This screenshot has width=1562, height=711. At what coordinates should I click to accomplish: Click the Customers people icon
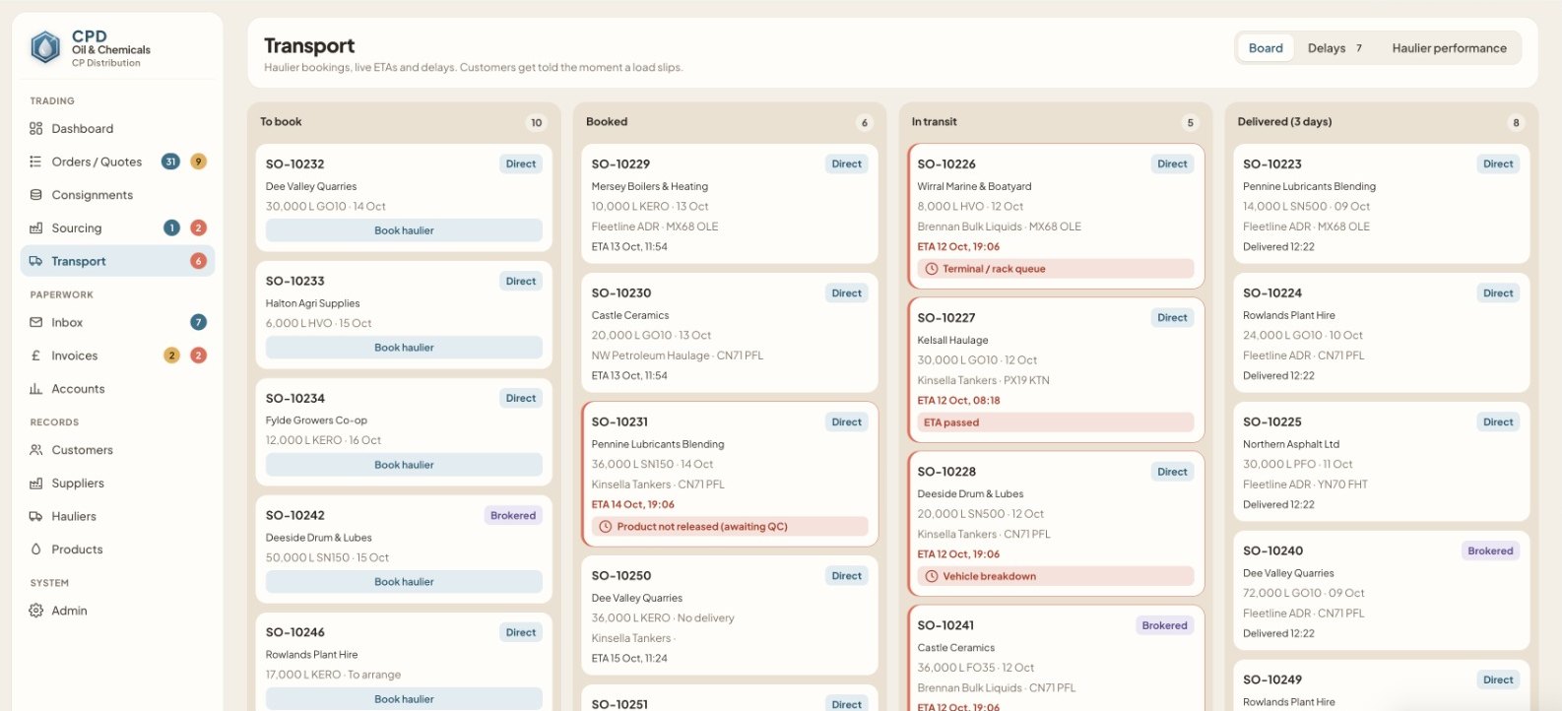click(x=35, y=450)
